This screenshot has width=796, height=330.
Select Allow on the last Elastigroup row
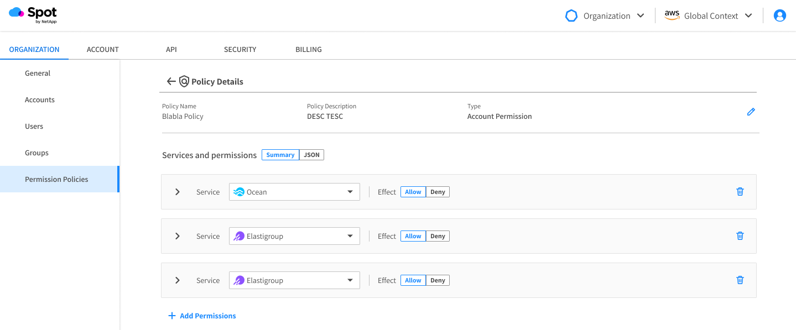tap(413, 280)
